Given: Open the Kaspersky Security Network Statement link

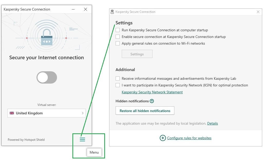Looking at the screenshot, I should (152, 92).
